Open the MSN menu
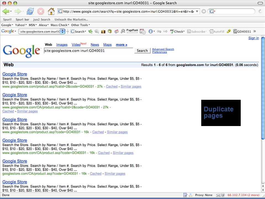The height and width of the screenshot is (199, 265). [33, 25]
